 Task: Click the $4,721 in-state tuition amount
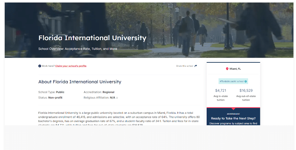[220, 90]
